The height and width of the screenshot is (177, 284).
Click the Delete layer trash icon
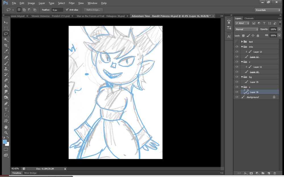pyautogui.click(x=275, y=173)
